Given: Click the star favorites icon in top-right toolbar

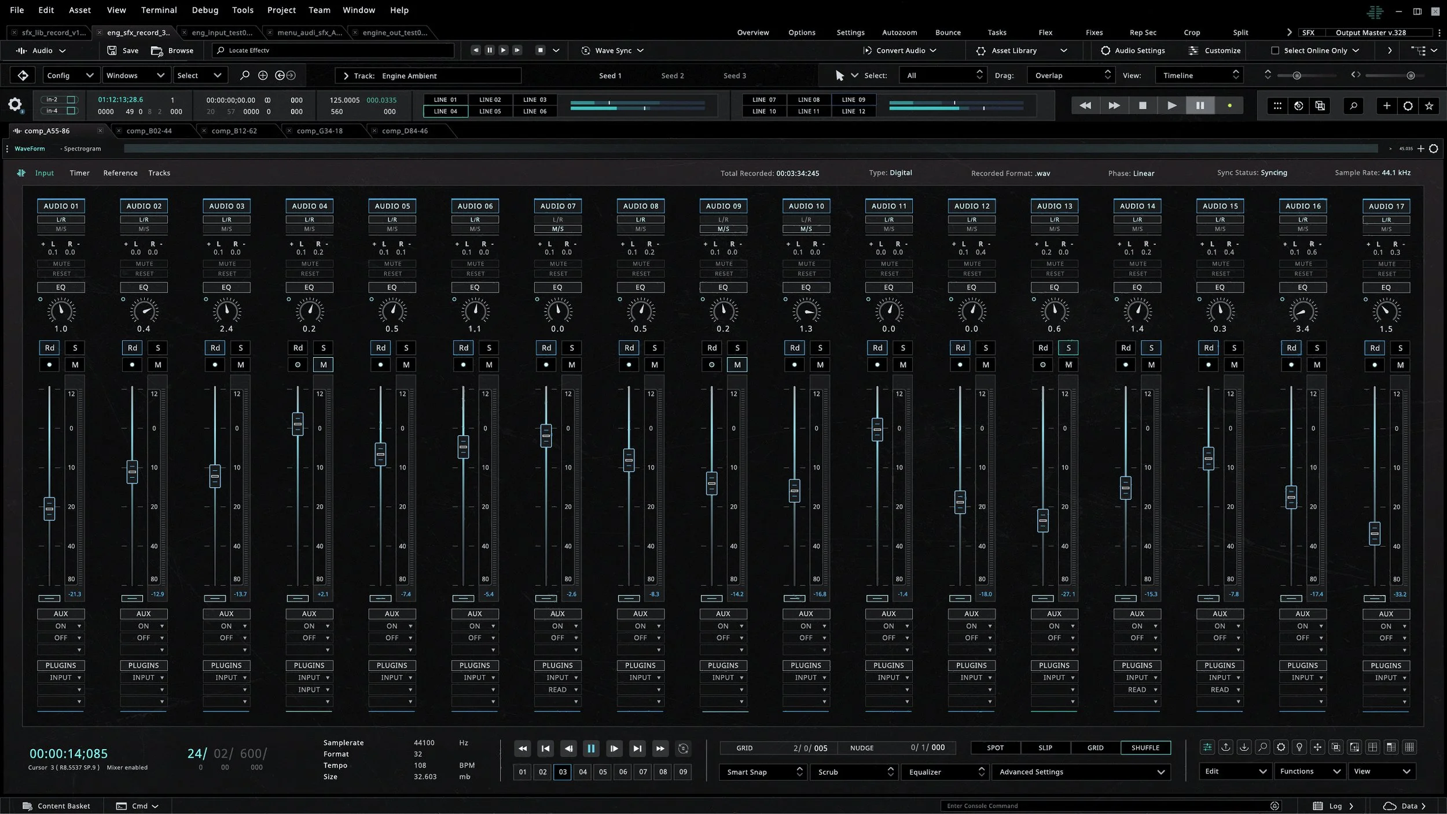Looking at the screenshot, I should [x=1429, y=106].
